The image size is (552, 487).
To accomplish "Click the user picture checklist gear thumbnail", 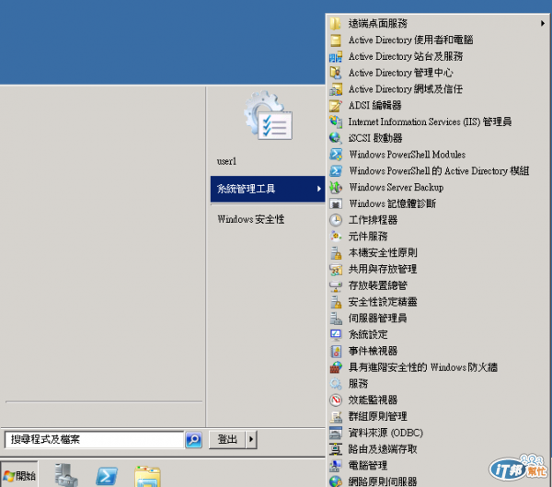I will 269,115.
